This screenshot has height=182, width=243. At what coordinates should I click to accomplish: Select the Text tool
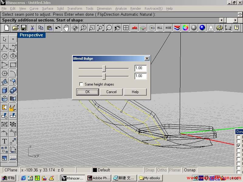[x=5, y=141]
